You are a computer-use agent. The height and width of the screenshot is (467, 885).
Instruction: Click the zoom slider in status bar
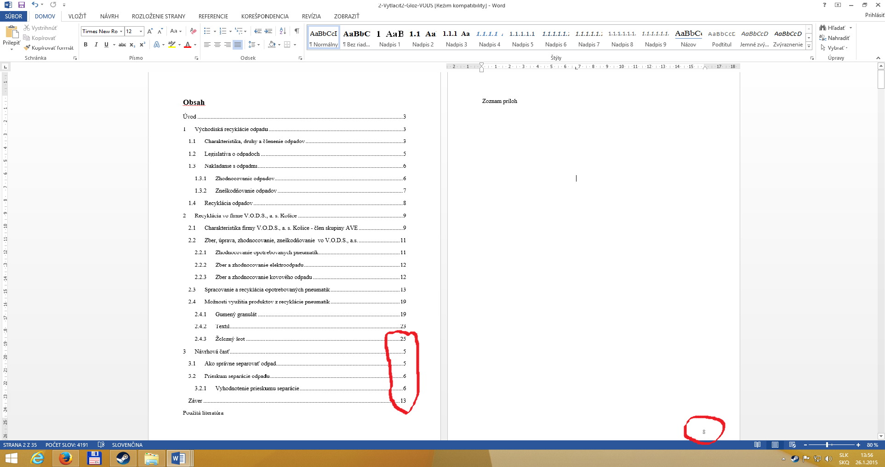[827, 445]
